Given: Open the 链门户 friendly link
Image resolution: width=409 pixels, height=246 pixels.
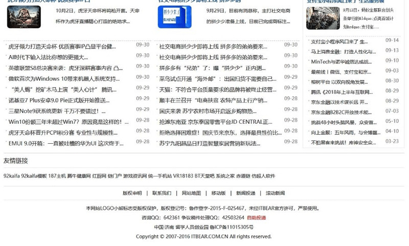Looking at the screenshot, I should click(x=115, y=176).
